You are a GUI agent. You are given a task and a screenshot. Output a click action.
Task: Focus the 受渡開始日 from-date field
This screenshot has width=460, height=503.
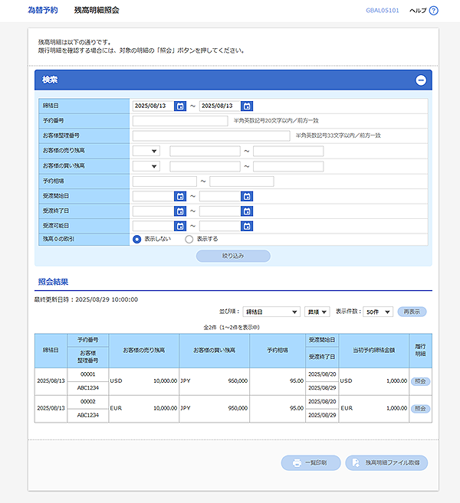pos(153,196)
